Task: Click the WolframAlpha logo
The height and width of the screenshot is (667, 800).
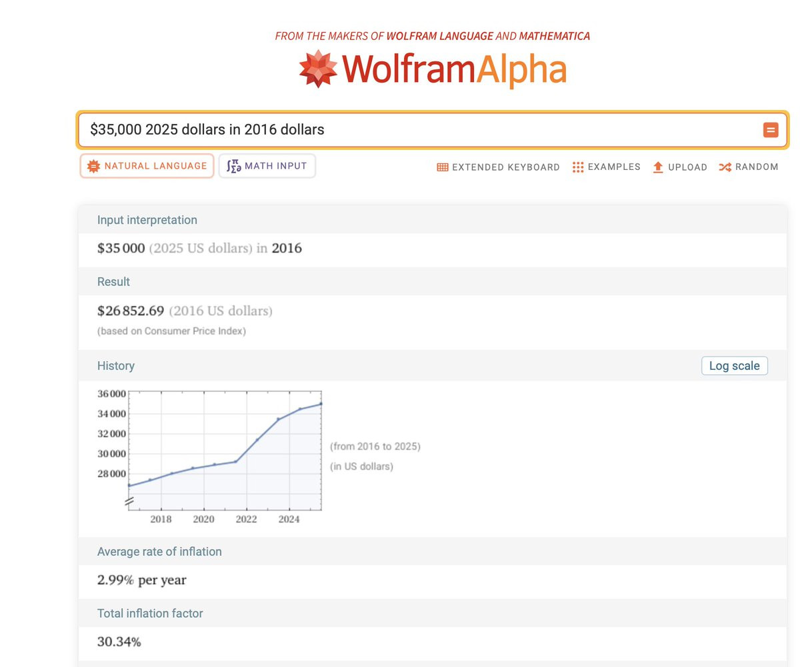Action: [x=433, y=69]
